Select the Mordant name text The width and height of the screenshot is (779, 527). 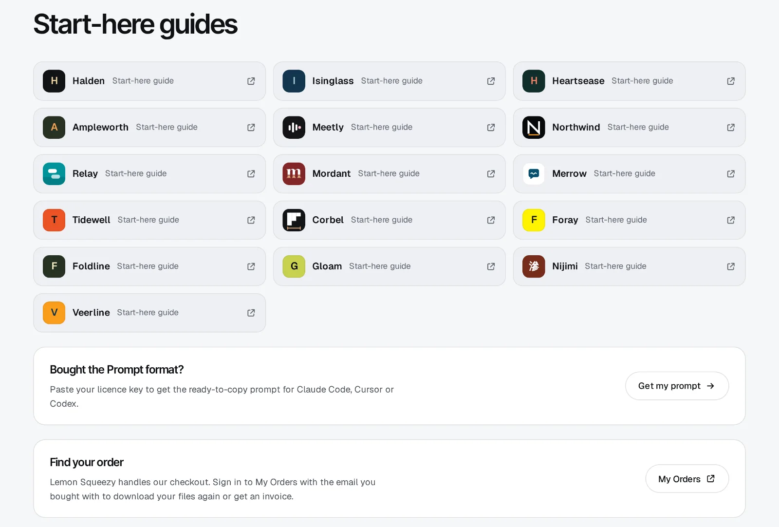click(x=332, y=173)
